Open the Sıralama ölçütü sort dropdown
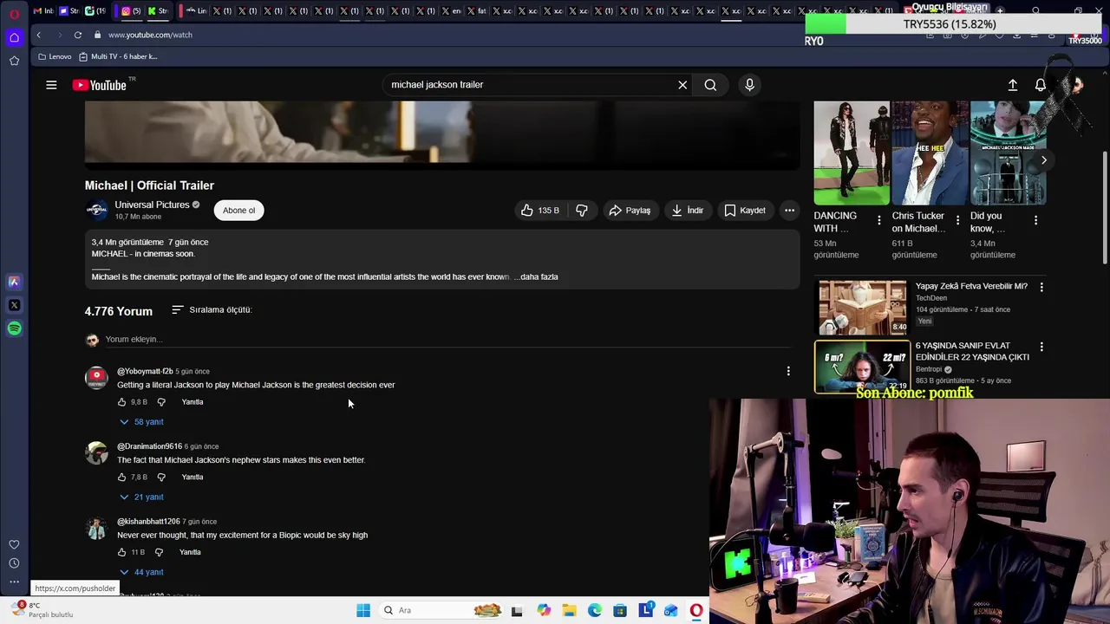 212,309
